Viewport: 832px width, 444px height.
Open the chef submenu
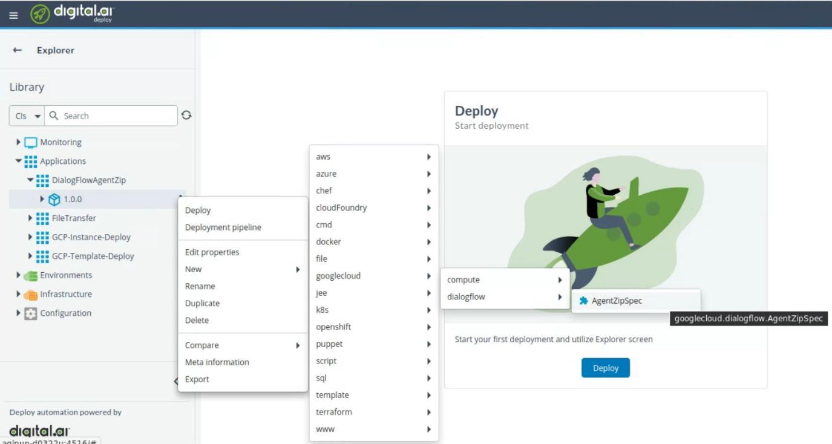(x=373, y=191)
